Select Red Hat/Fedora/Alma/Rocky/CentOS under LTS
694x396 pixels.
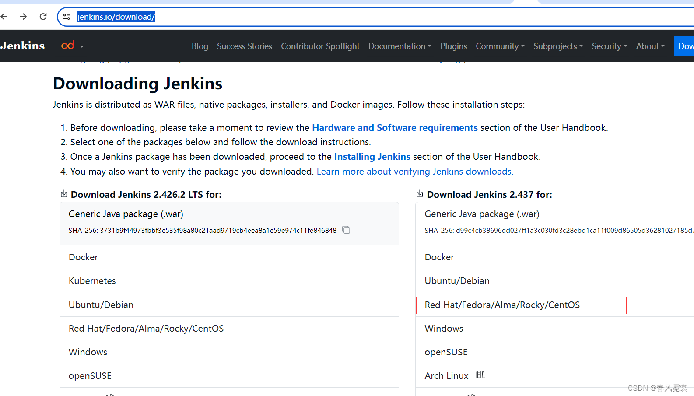[x=229, y=329]
